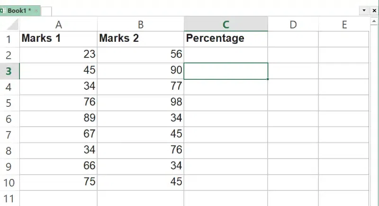This screenshot has height=206, width=379.
Task: Open the blank new tab
Action: (46, 11)
